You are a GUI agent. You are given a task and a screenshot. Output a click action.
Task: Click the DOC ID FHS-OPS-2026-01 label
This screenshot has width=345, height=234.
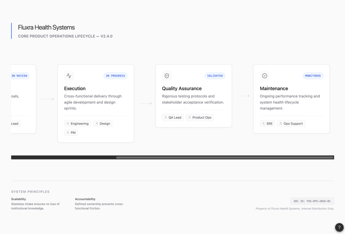coord(312,201)
